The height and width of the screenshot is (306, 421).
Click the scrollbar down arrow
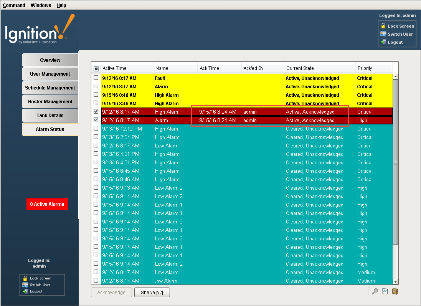396,281
